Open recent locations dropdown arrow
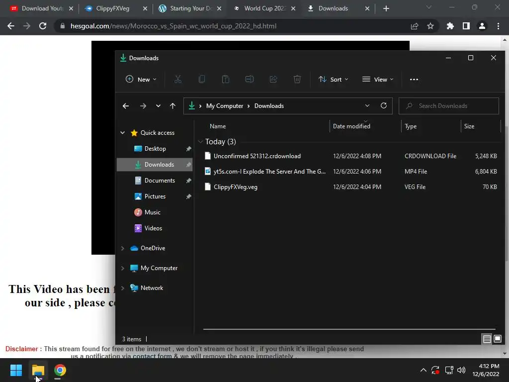The width and height of the screenshot is (509, 382). pos(158,106)
